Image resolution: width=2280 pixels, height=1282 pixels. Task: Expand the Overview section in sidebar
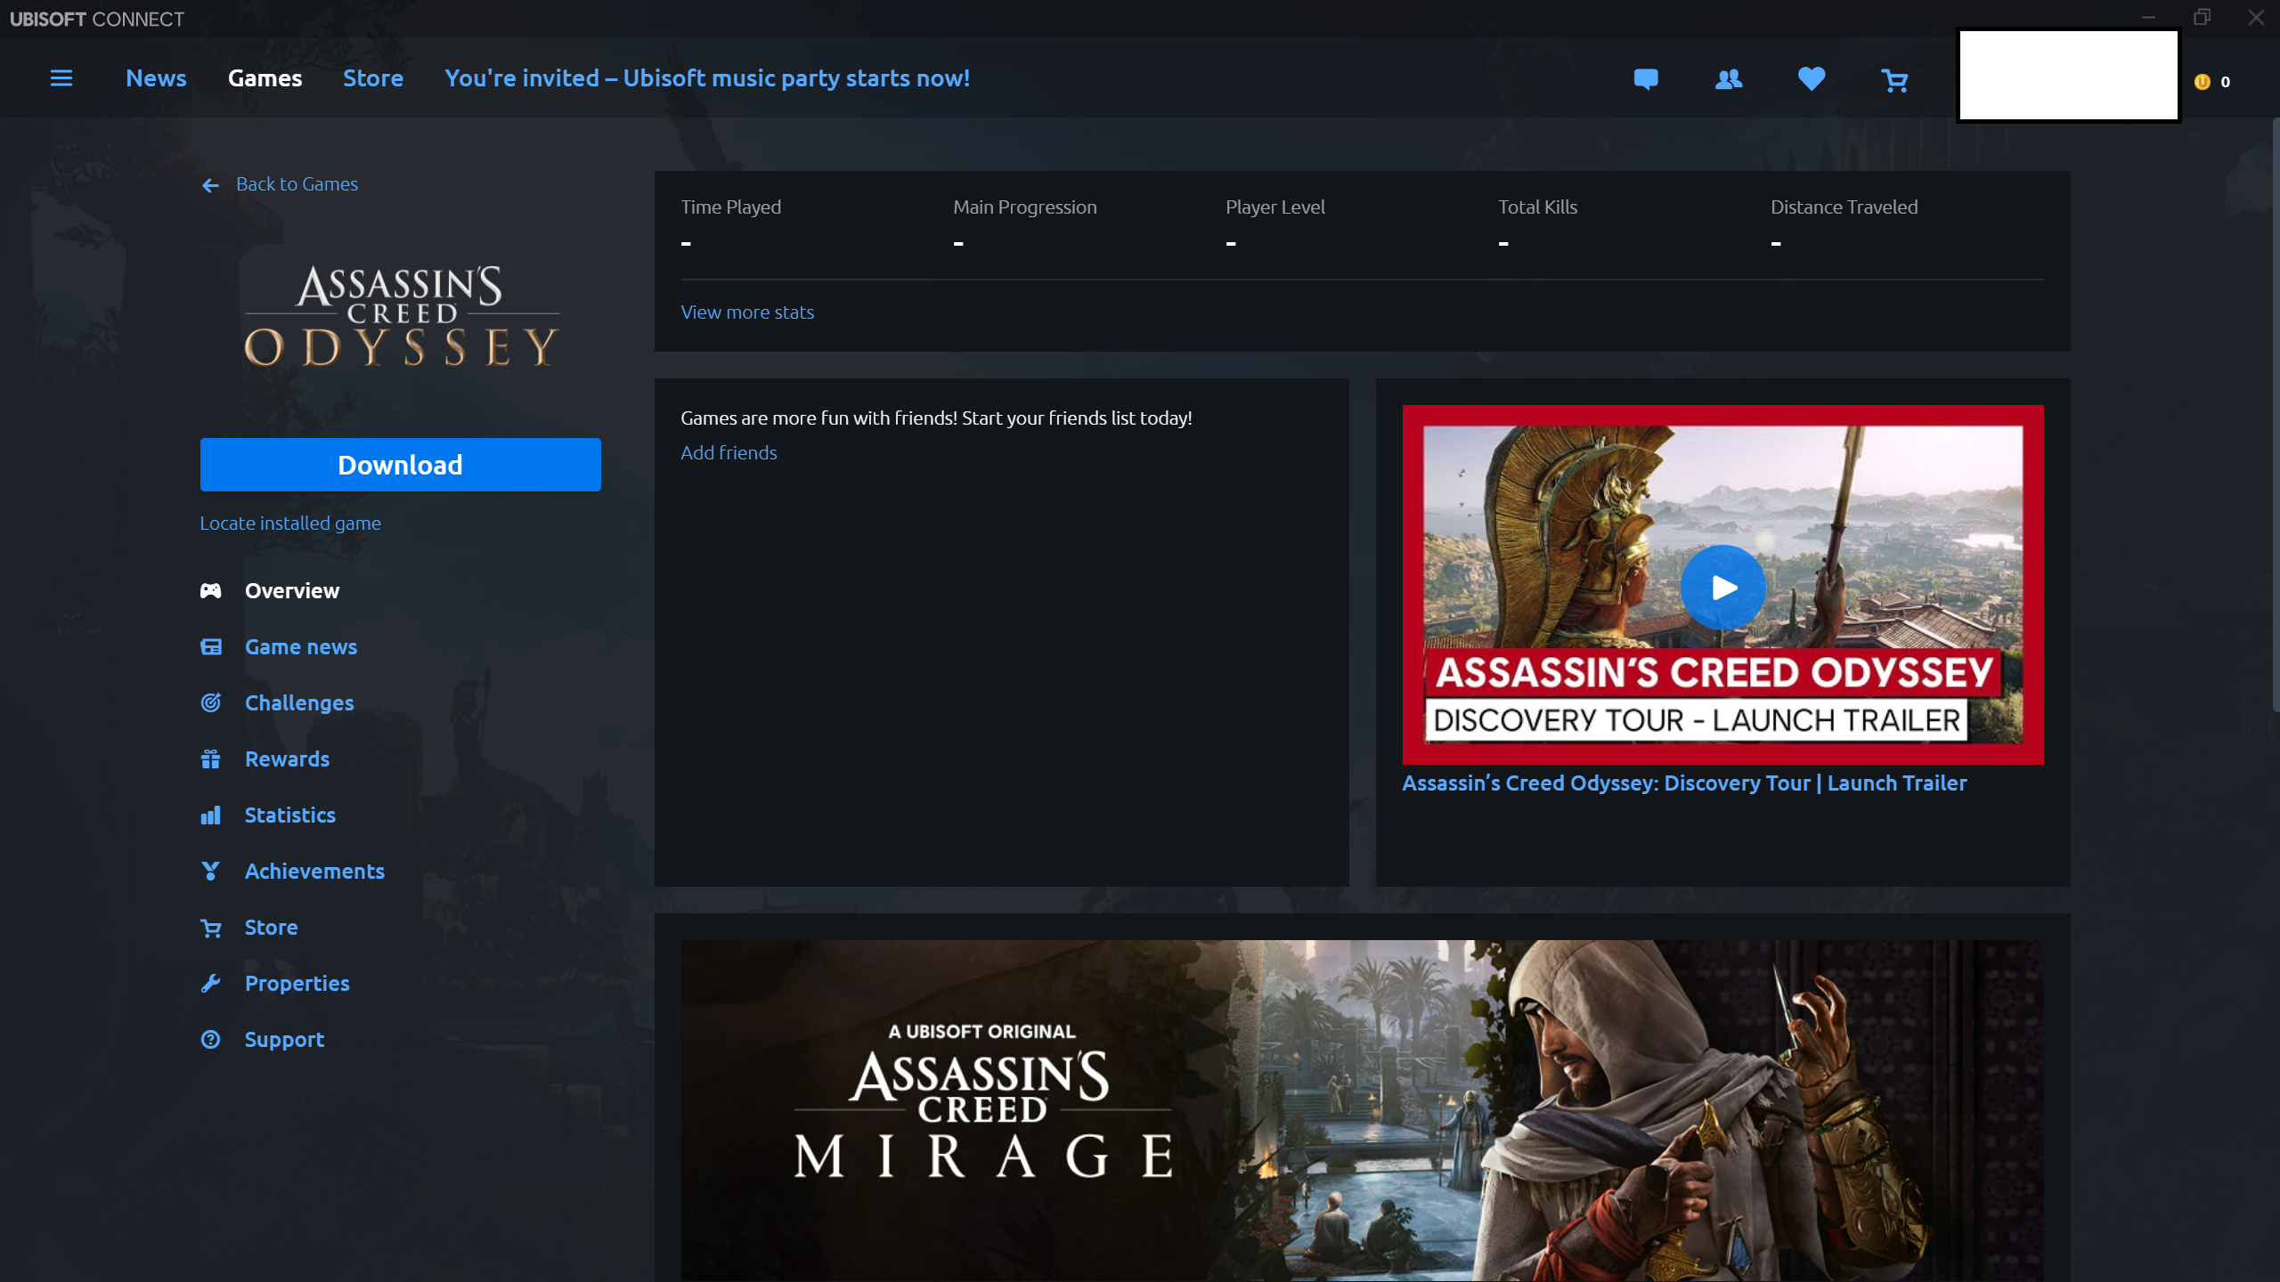(291, 590)
